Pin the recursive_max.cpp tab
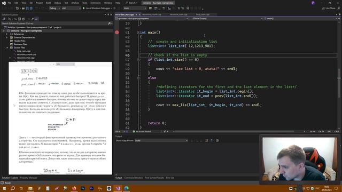 [136, 14]
